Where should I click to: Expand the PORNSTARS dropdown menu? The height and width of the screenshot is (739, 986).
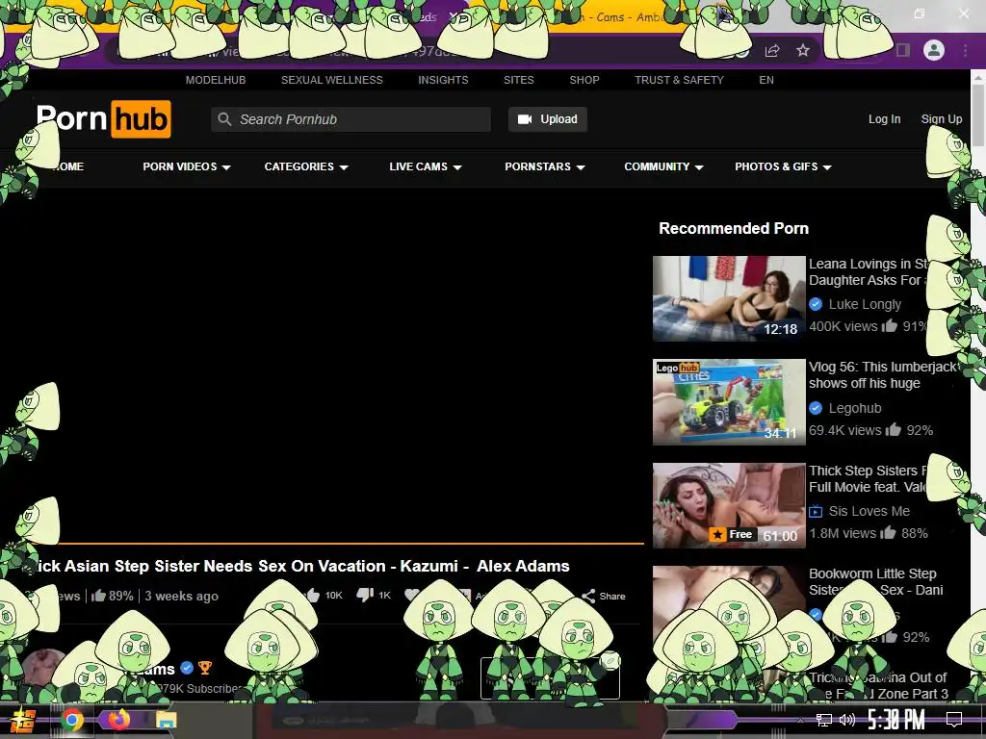(545, 166)
